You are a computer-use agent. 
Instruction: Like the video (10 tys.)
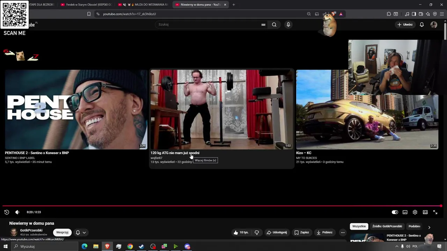coord(241,233)
